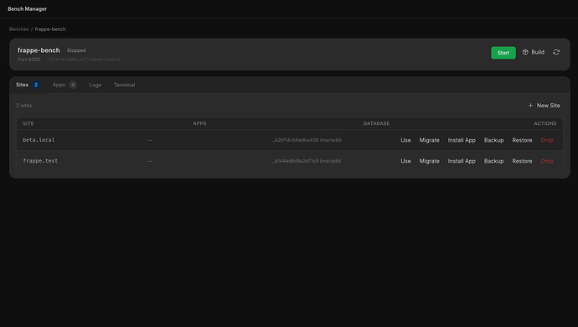The height and width of the screenshot is (327, 578).
Task: Click Bench Manager title in header
Action: point(28,9)
